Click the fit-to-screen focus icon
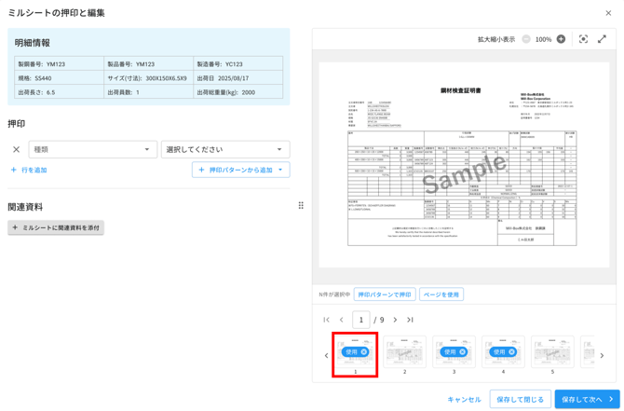The image size is (624, 411). point(583,39)
